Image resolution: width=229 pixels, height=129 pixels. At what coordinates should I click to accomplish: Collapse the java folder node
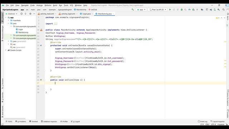(x=9, y=23)
